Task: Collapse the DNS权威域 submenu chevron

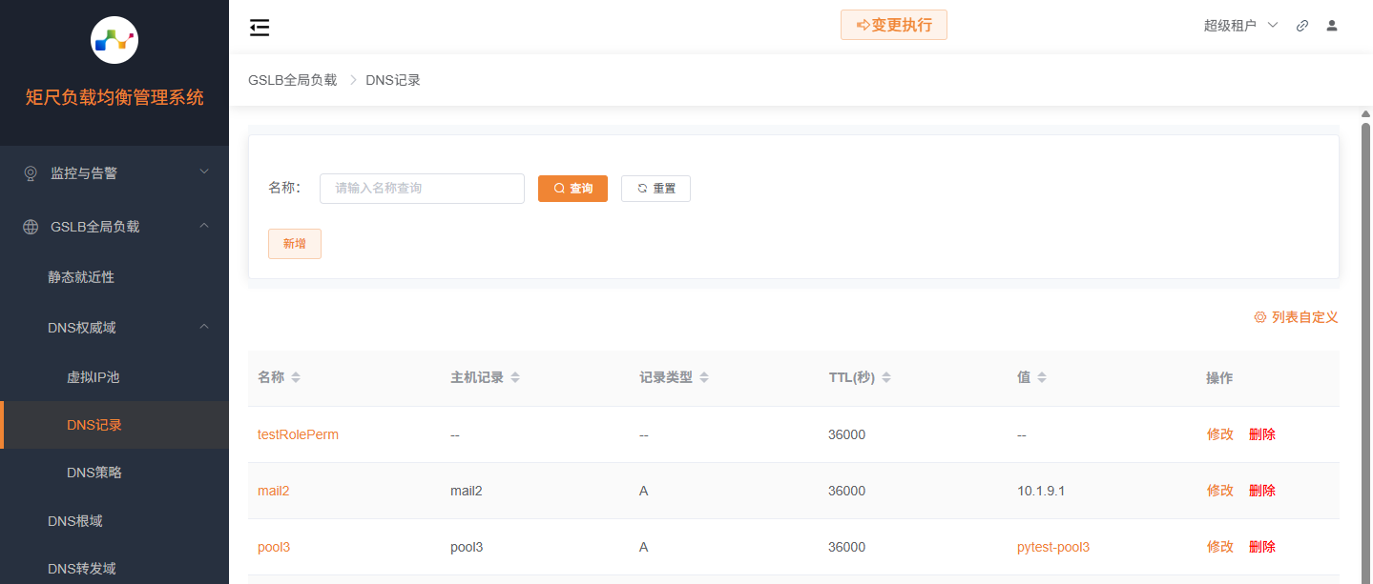Action: click(203, 327)
